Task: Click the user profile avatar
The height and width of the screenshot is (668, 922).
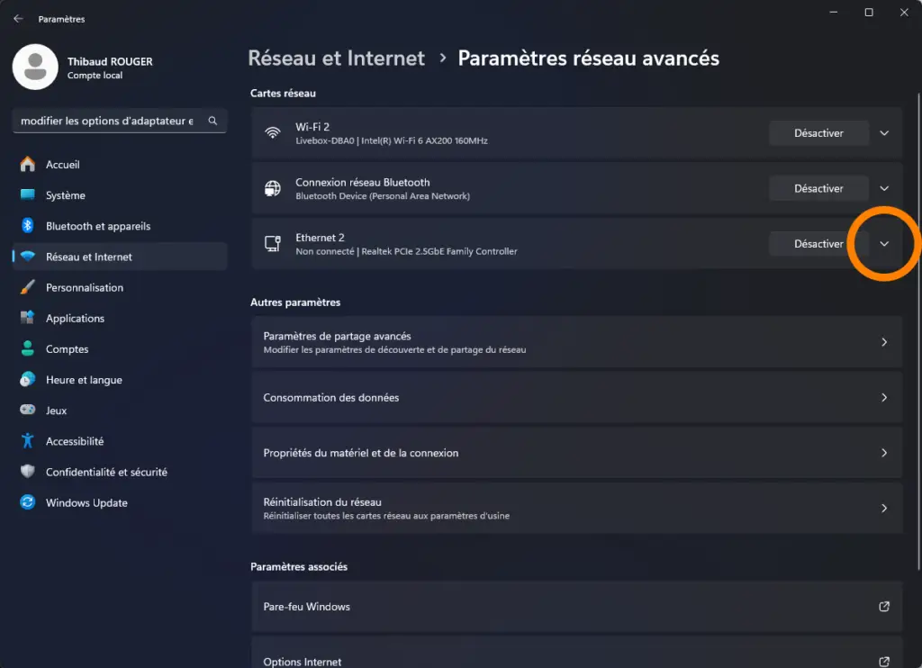Action: click(35, 67)
